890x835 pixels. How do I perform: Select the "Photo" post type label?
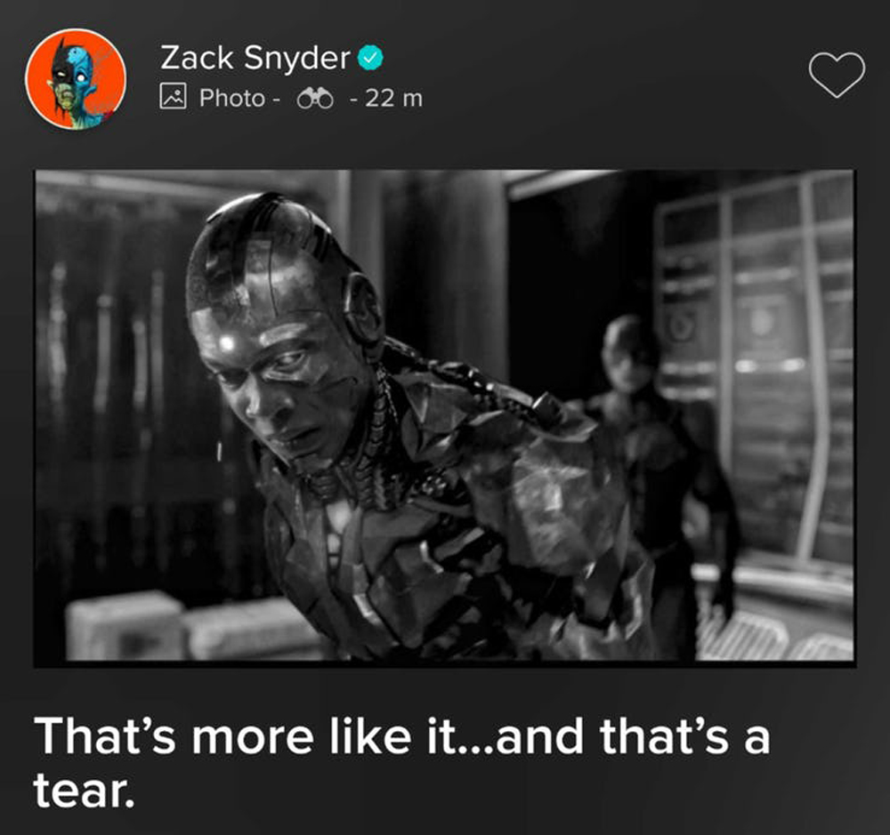[231, 98]
